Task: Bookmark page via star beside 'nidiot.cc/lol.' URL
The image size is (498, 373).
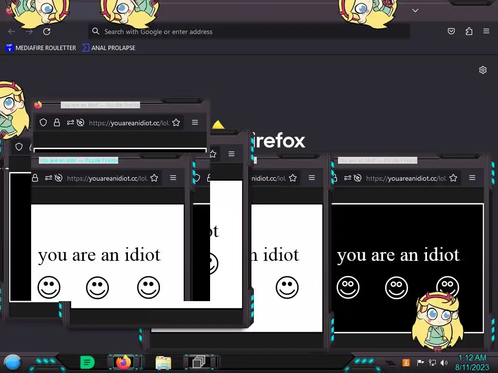Action: tap(293, 178)
